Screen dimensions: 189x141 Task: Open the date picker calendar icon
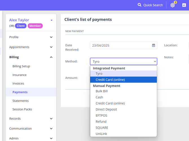point(153,45)
